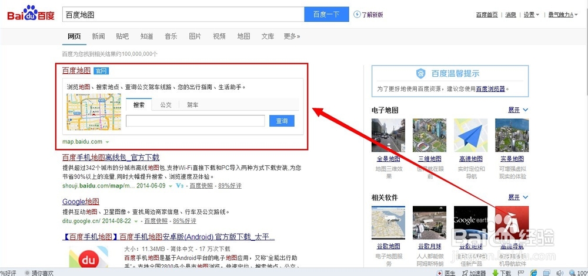Open 三维地图 3D city thumbnail
This screenshot has height=276, width=588.
429,135
